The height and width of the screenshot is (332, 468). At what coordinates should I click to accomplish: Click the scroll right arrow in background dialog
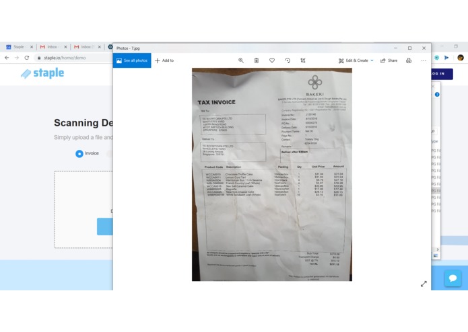pyautogui.click(x=438, y=249)
